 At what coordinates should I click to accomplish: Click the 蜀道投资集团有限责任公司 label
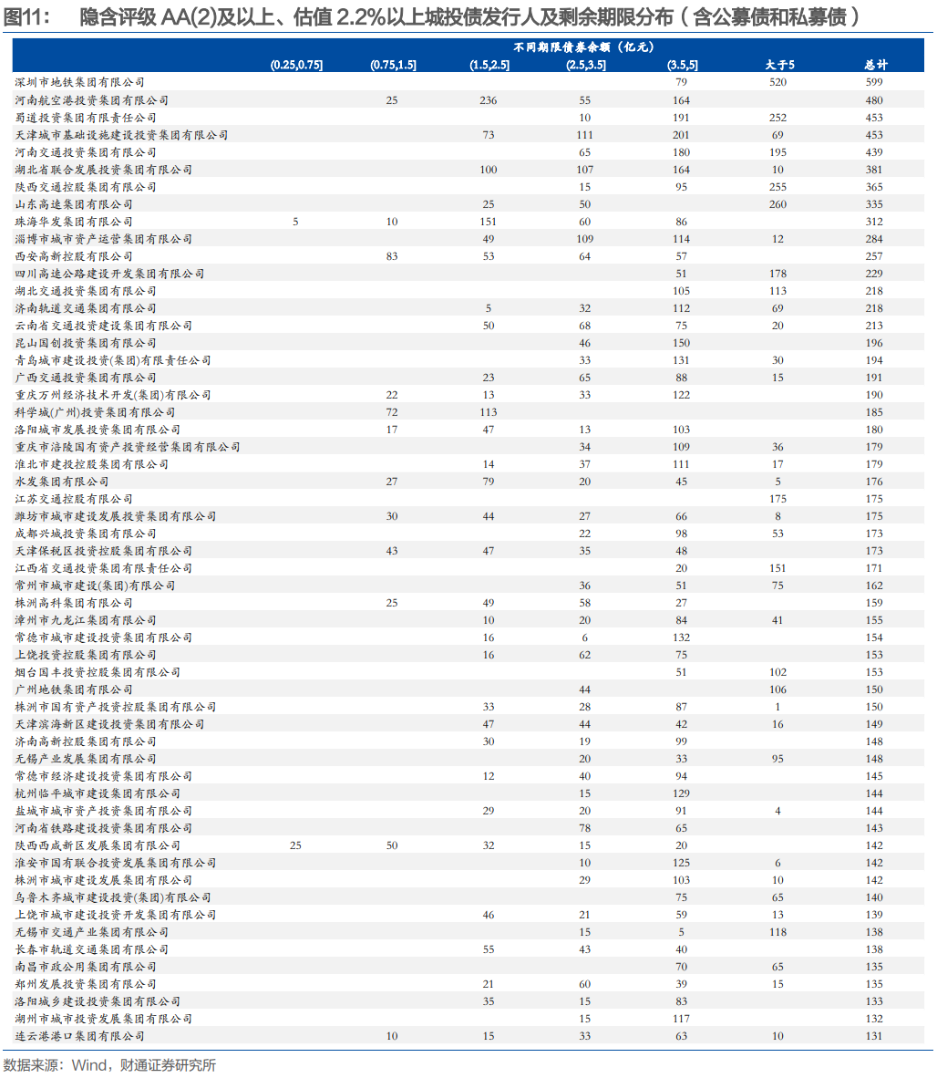(86, 118)
